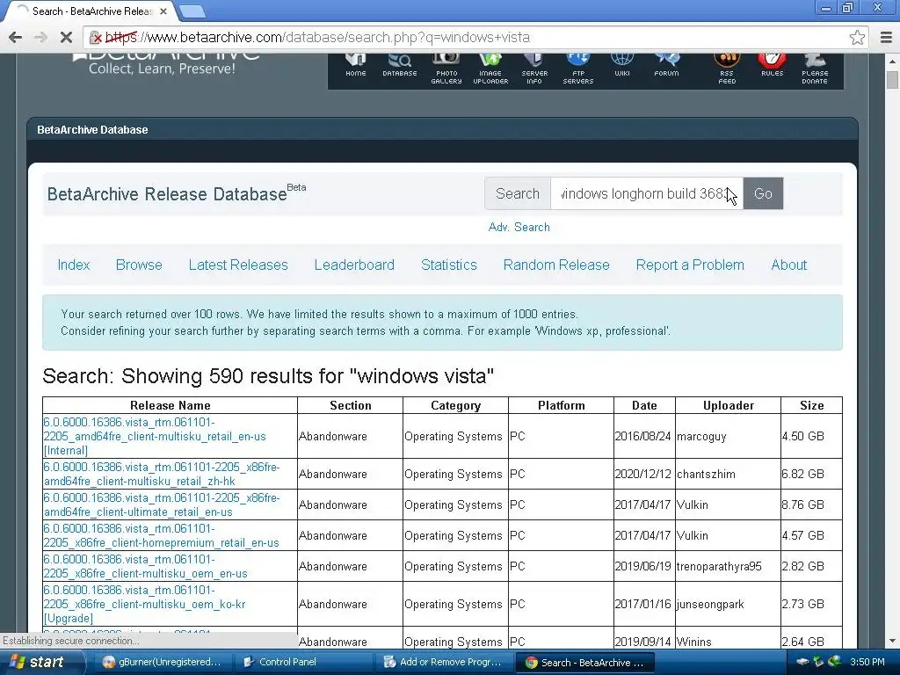
Task: Open the Please Donate icon
Action: pyautogui.click(x=815, y=69)
